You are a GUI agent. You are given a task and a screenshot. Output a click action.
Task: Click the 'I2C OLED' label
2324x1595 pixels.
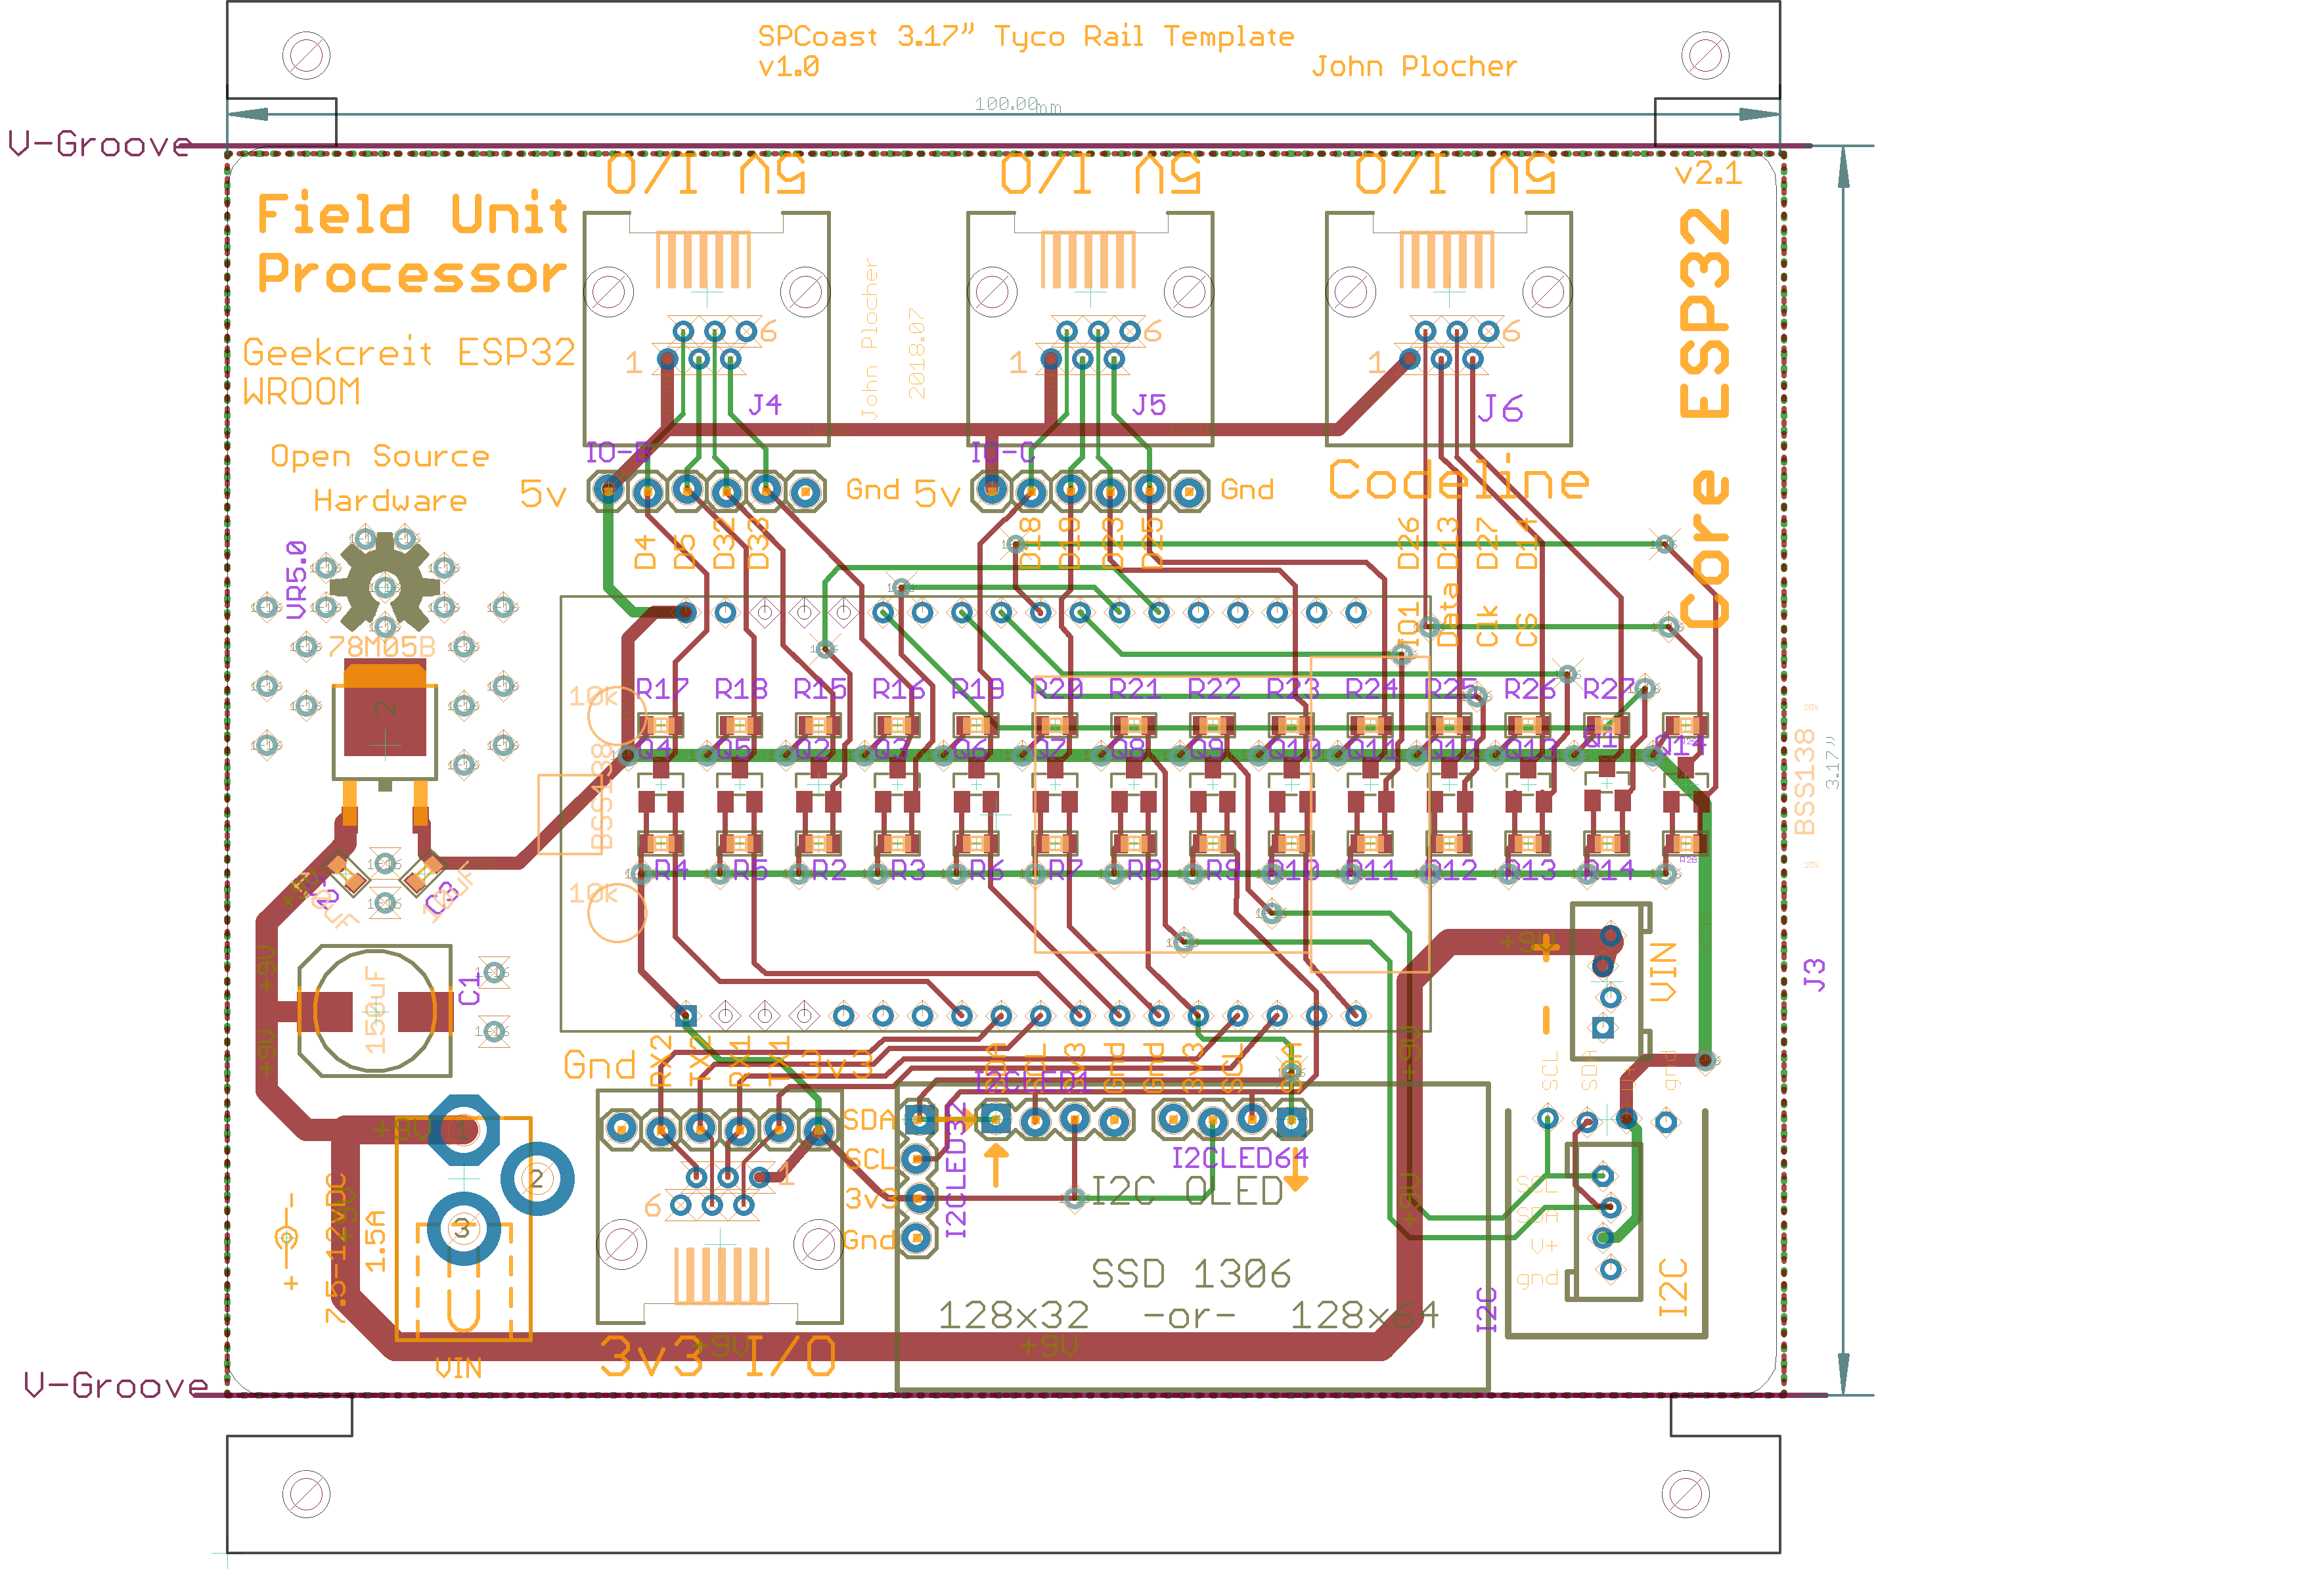[1187, 1192]
